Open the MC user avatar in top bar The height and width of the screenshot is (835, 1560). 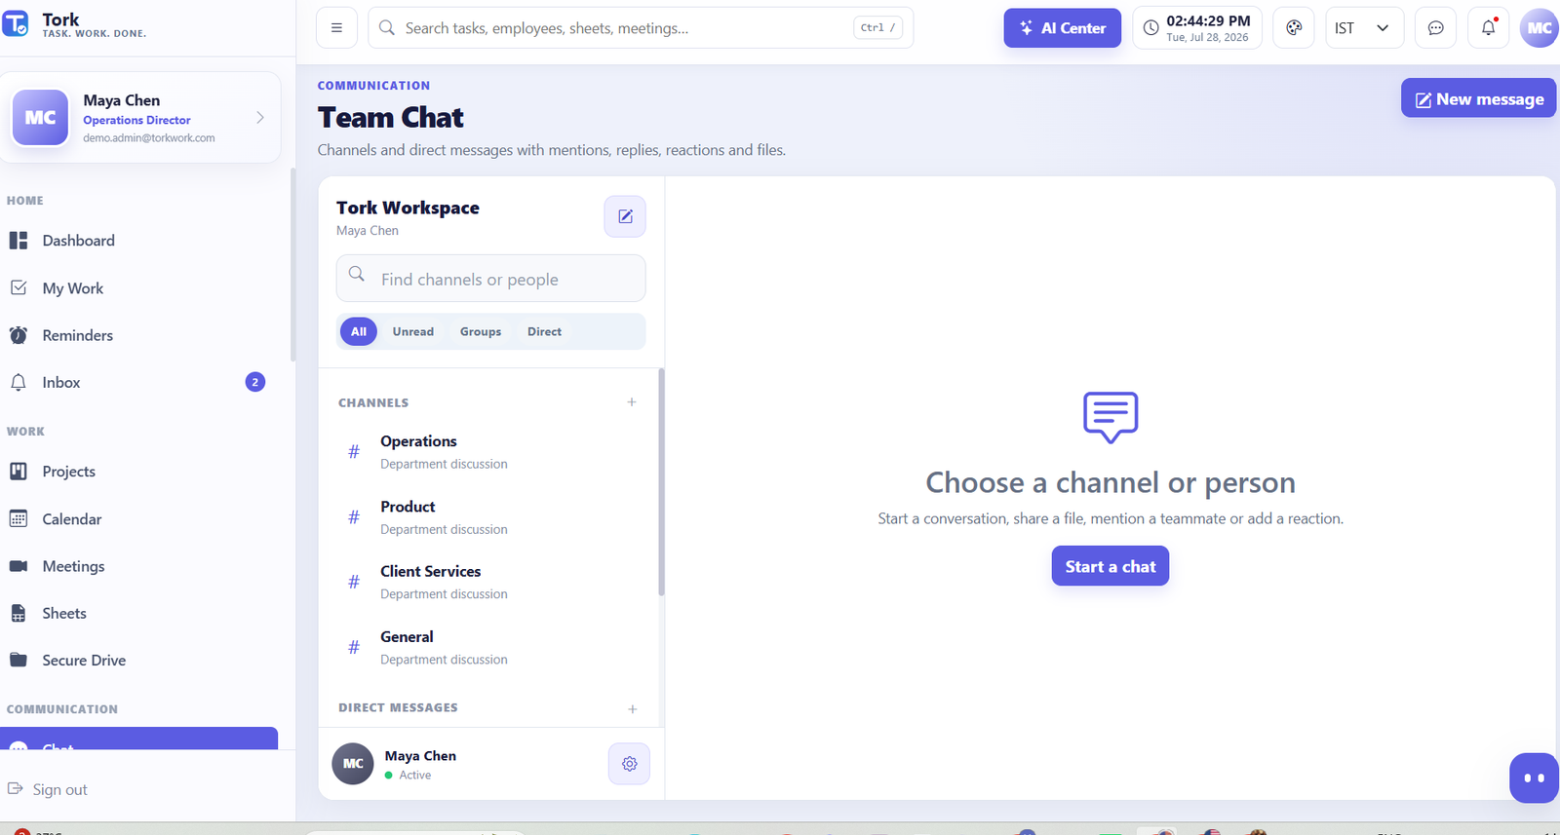click(1540, 28)
